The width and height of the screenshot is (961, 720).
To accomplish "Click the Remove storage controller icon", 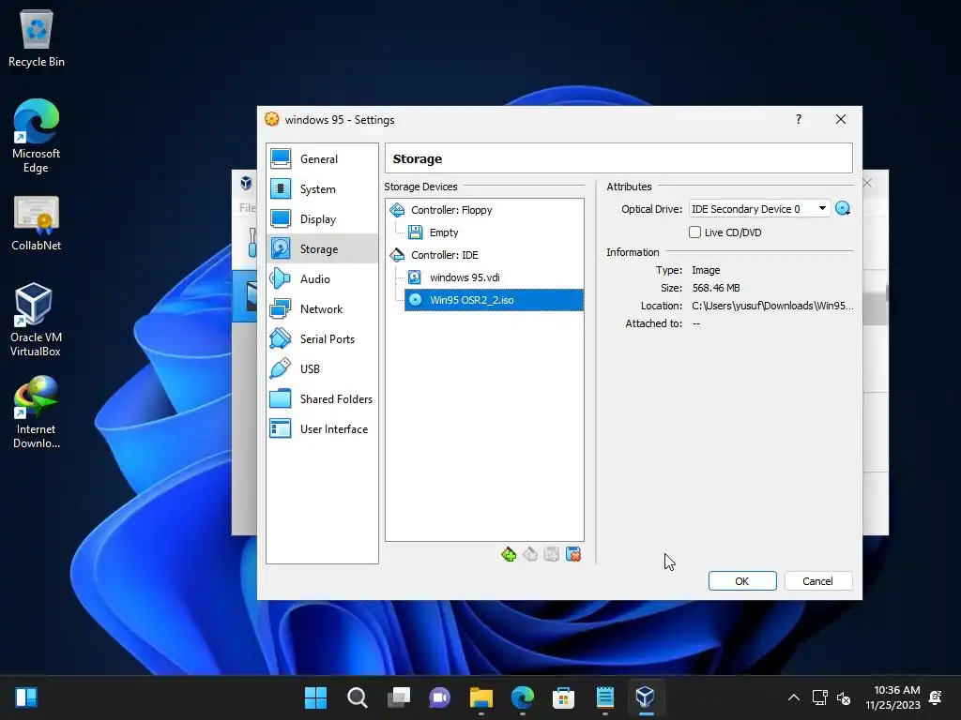I will point(530,555).
